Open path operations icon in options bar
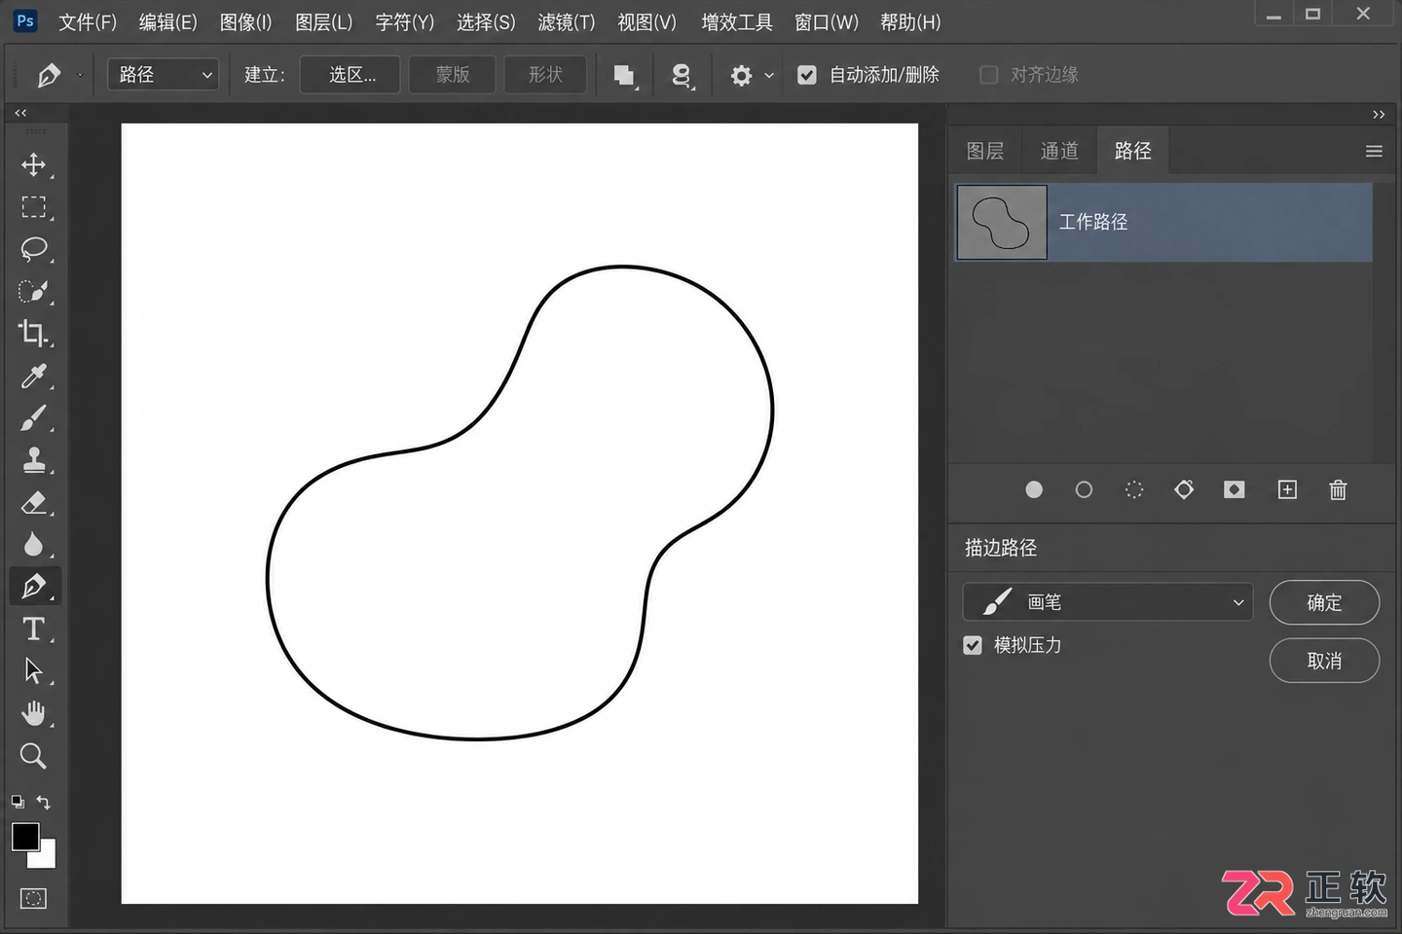 point(624,75)
